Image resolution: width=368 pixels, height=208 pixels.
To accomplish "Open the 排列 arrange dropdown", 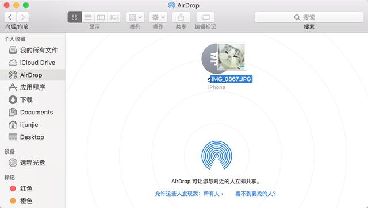I will [x=135, y=17].
